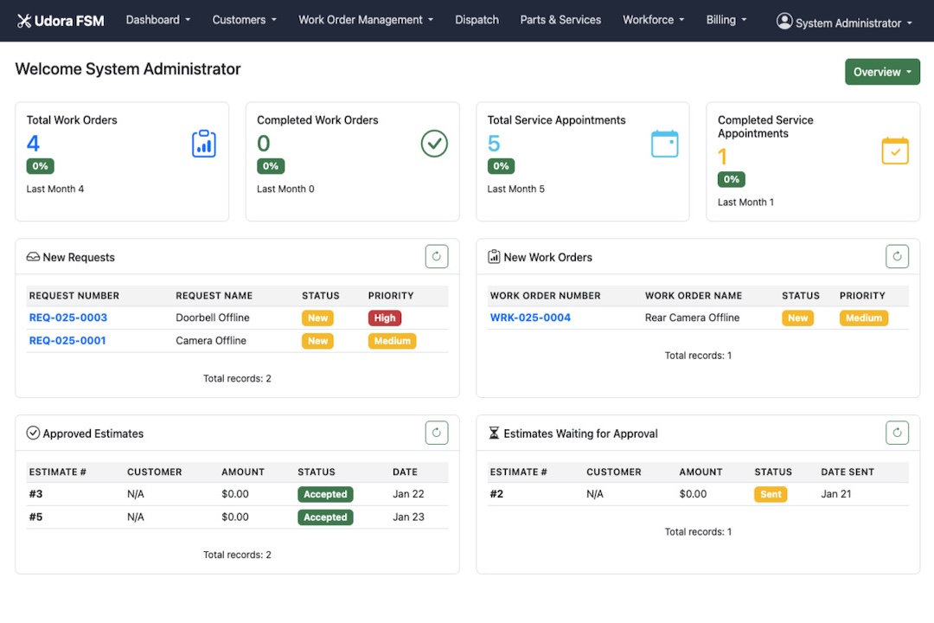Click the Completed Work Orders checkmark icon

434,144
